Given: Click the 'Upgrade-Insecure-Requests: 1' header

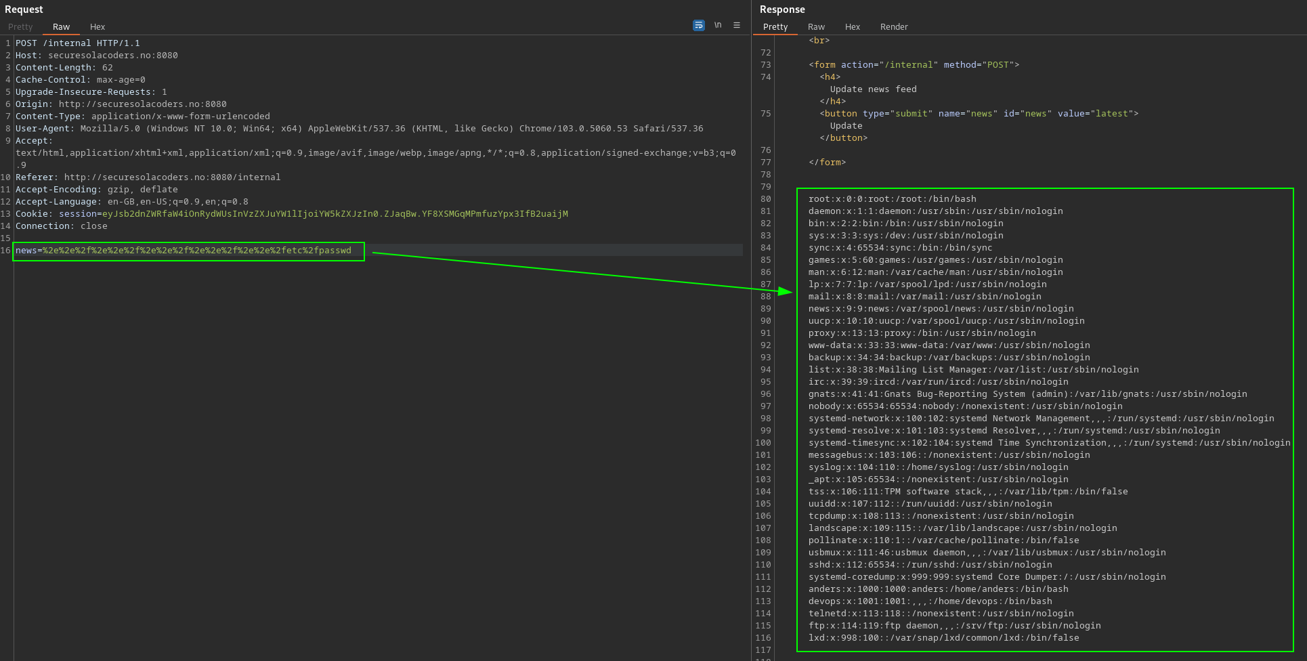Looking at the screenshot, I should click(91, 92).
